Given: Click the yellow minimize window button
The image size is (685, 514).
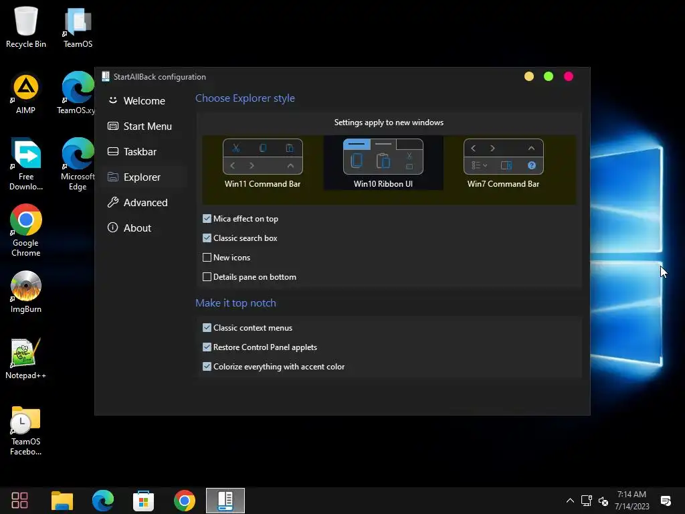Looking at the screenshot, I should click(529, 76).
